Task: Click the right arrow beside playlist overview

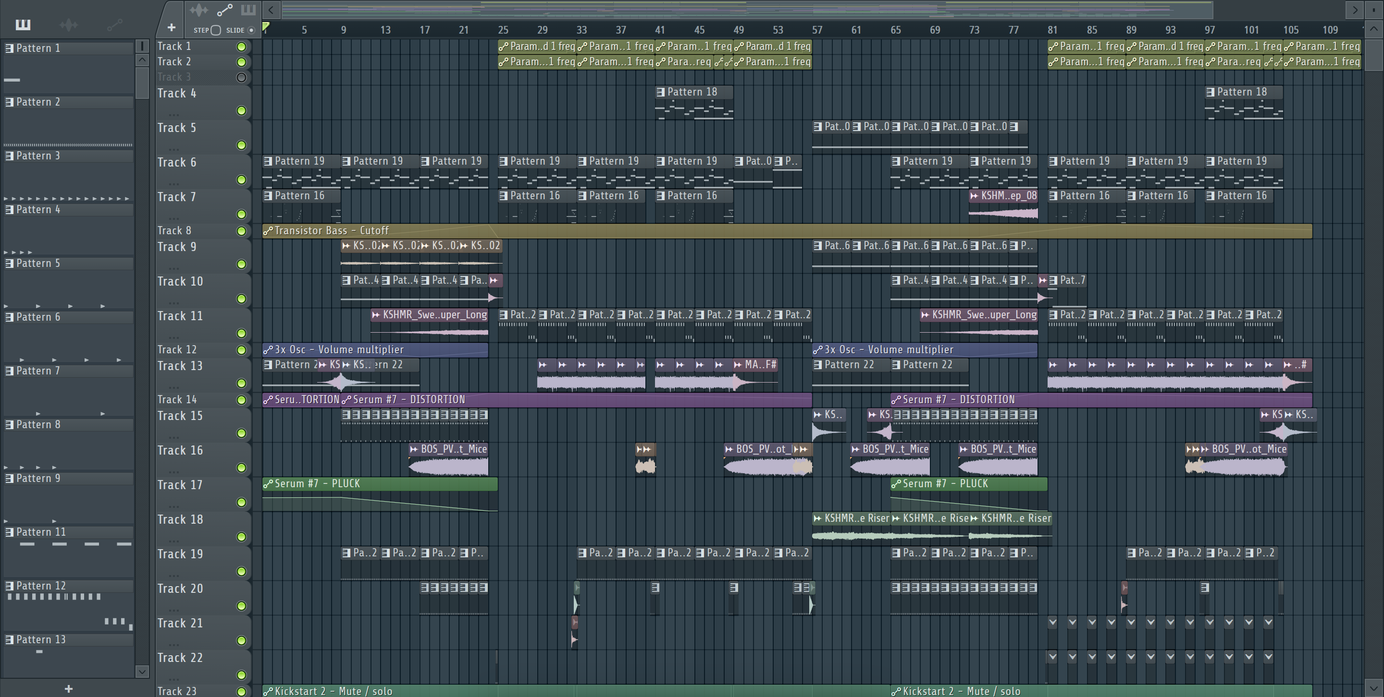Action: click(x=1355, y=10)
